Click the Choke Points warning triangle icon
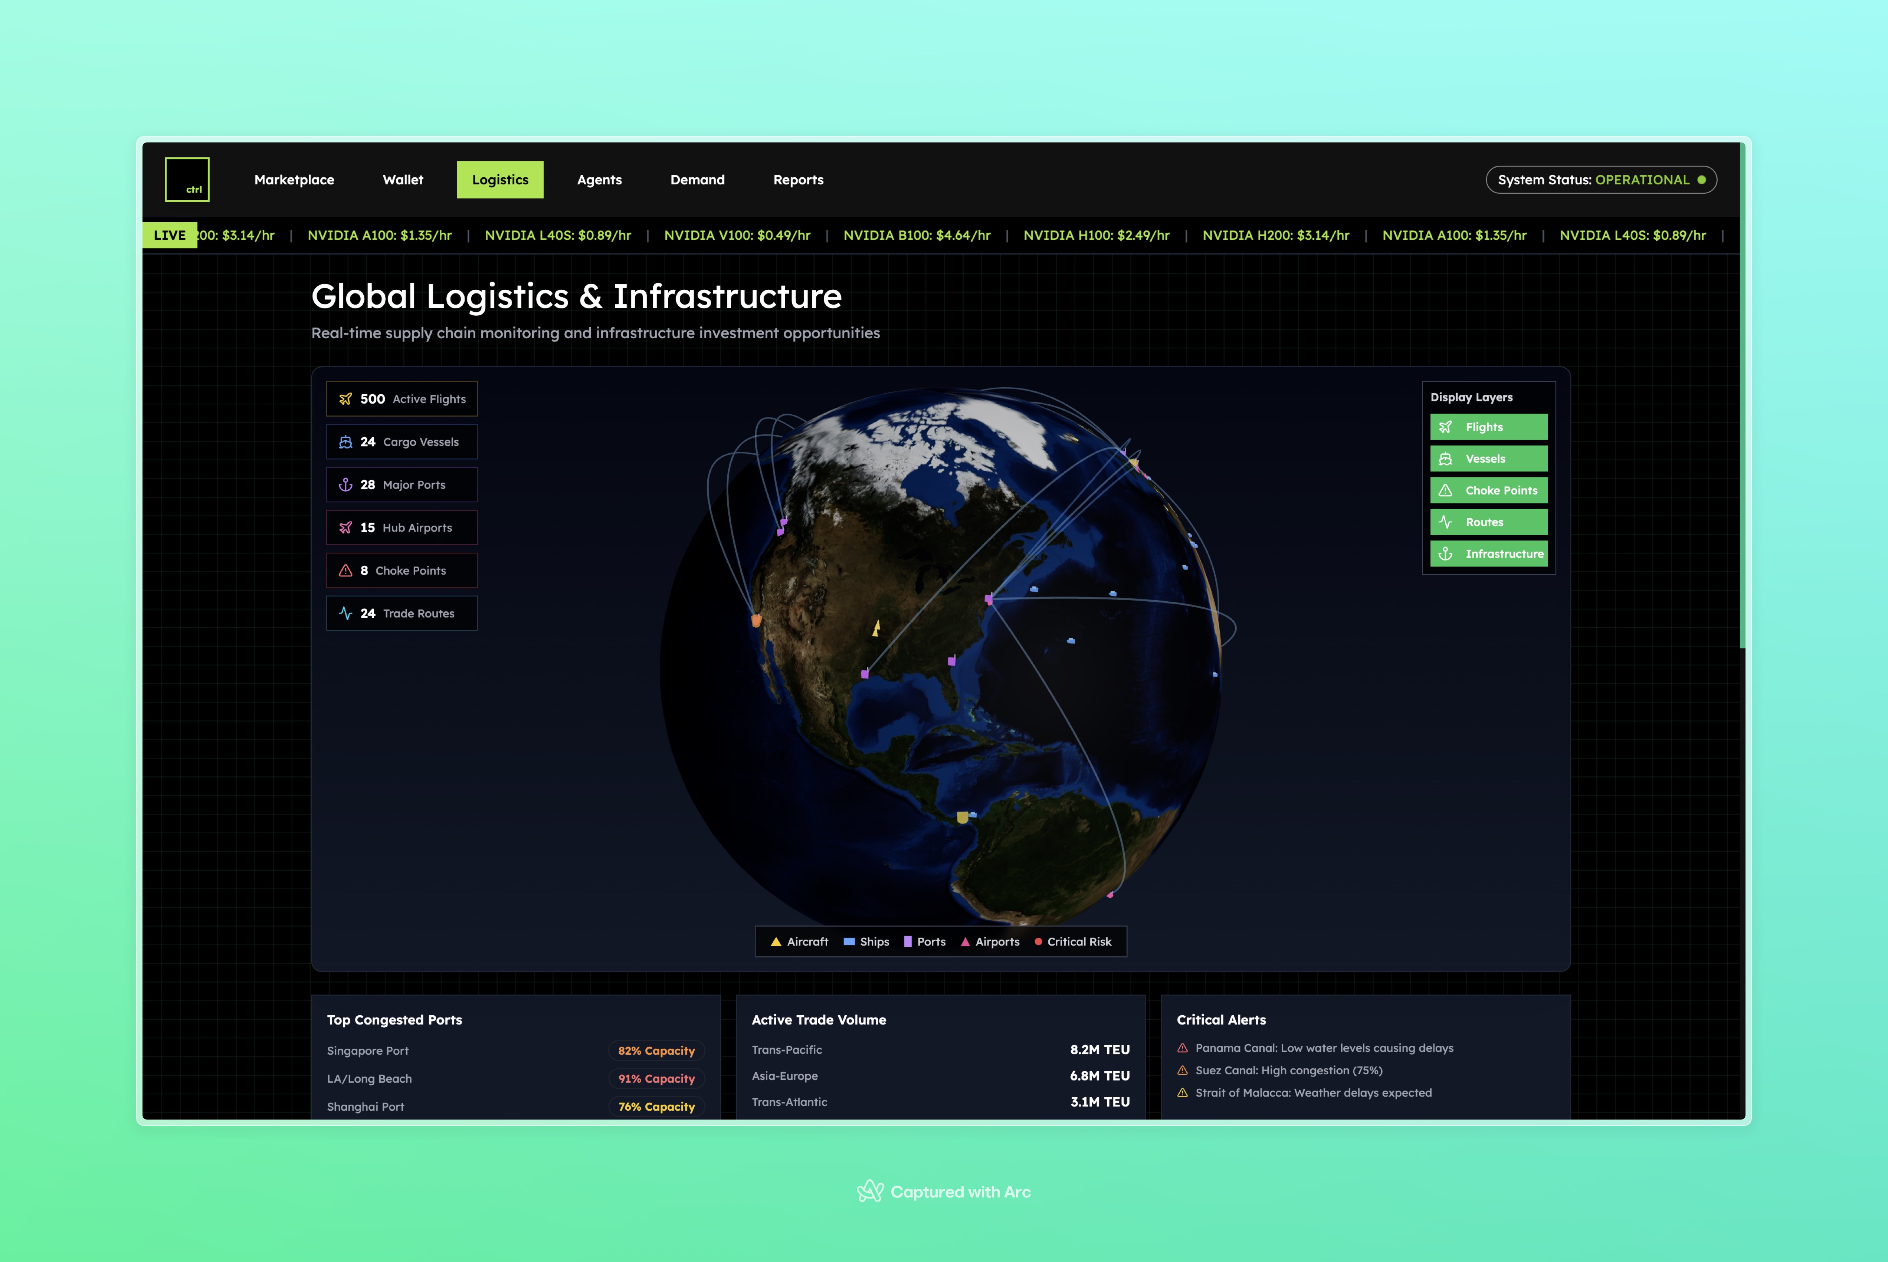The width and height of the screenshot is (1888, 1262). [x=345, y=571]
